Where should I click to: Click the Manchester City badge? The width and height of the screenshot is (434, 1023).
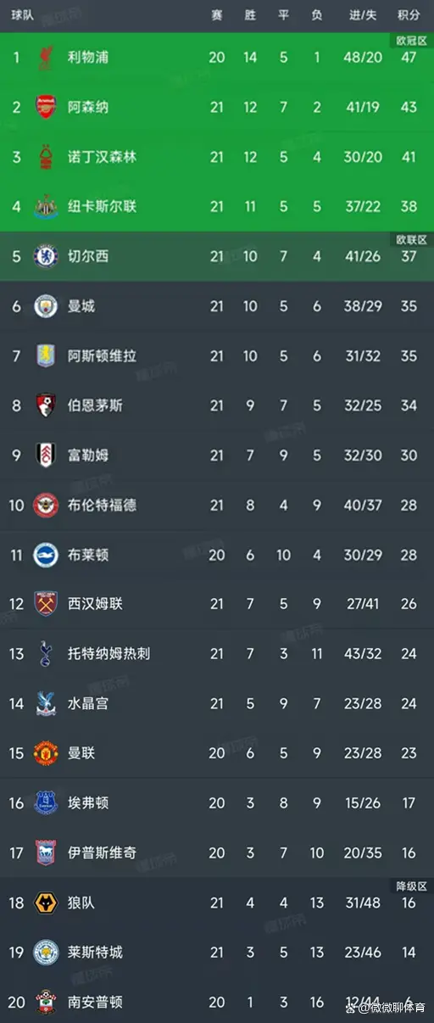point(45,306)
